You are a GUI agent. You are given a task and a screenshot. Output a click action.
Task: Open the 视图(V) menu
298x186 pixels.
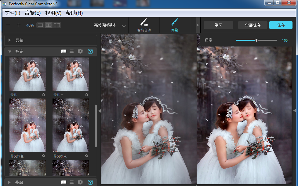click(x=53, y=13)
